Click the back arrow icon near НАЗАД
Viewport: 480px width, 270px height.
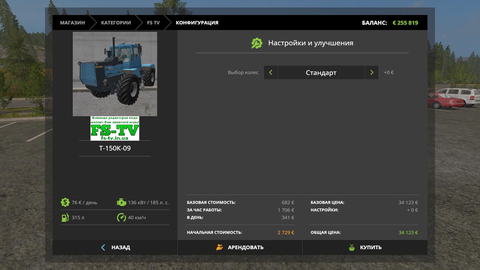coord(103,247)
